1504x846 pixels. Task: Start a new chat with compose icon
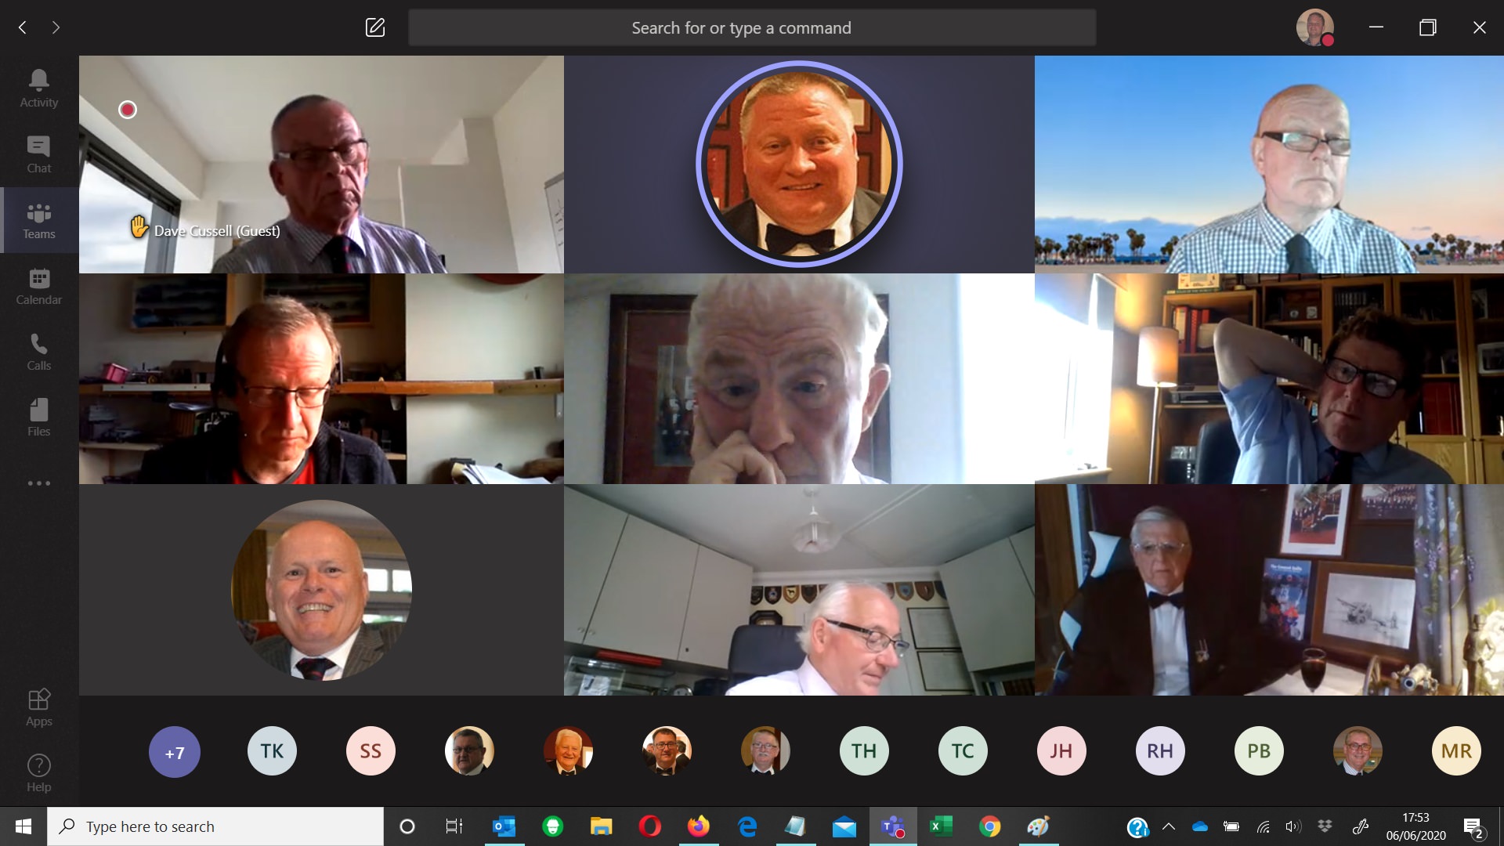pos(375,27)
